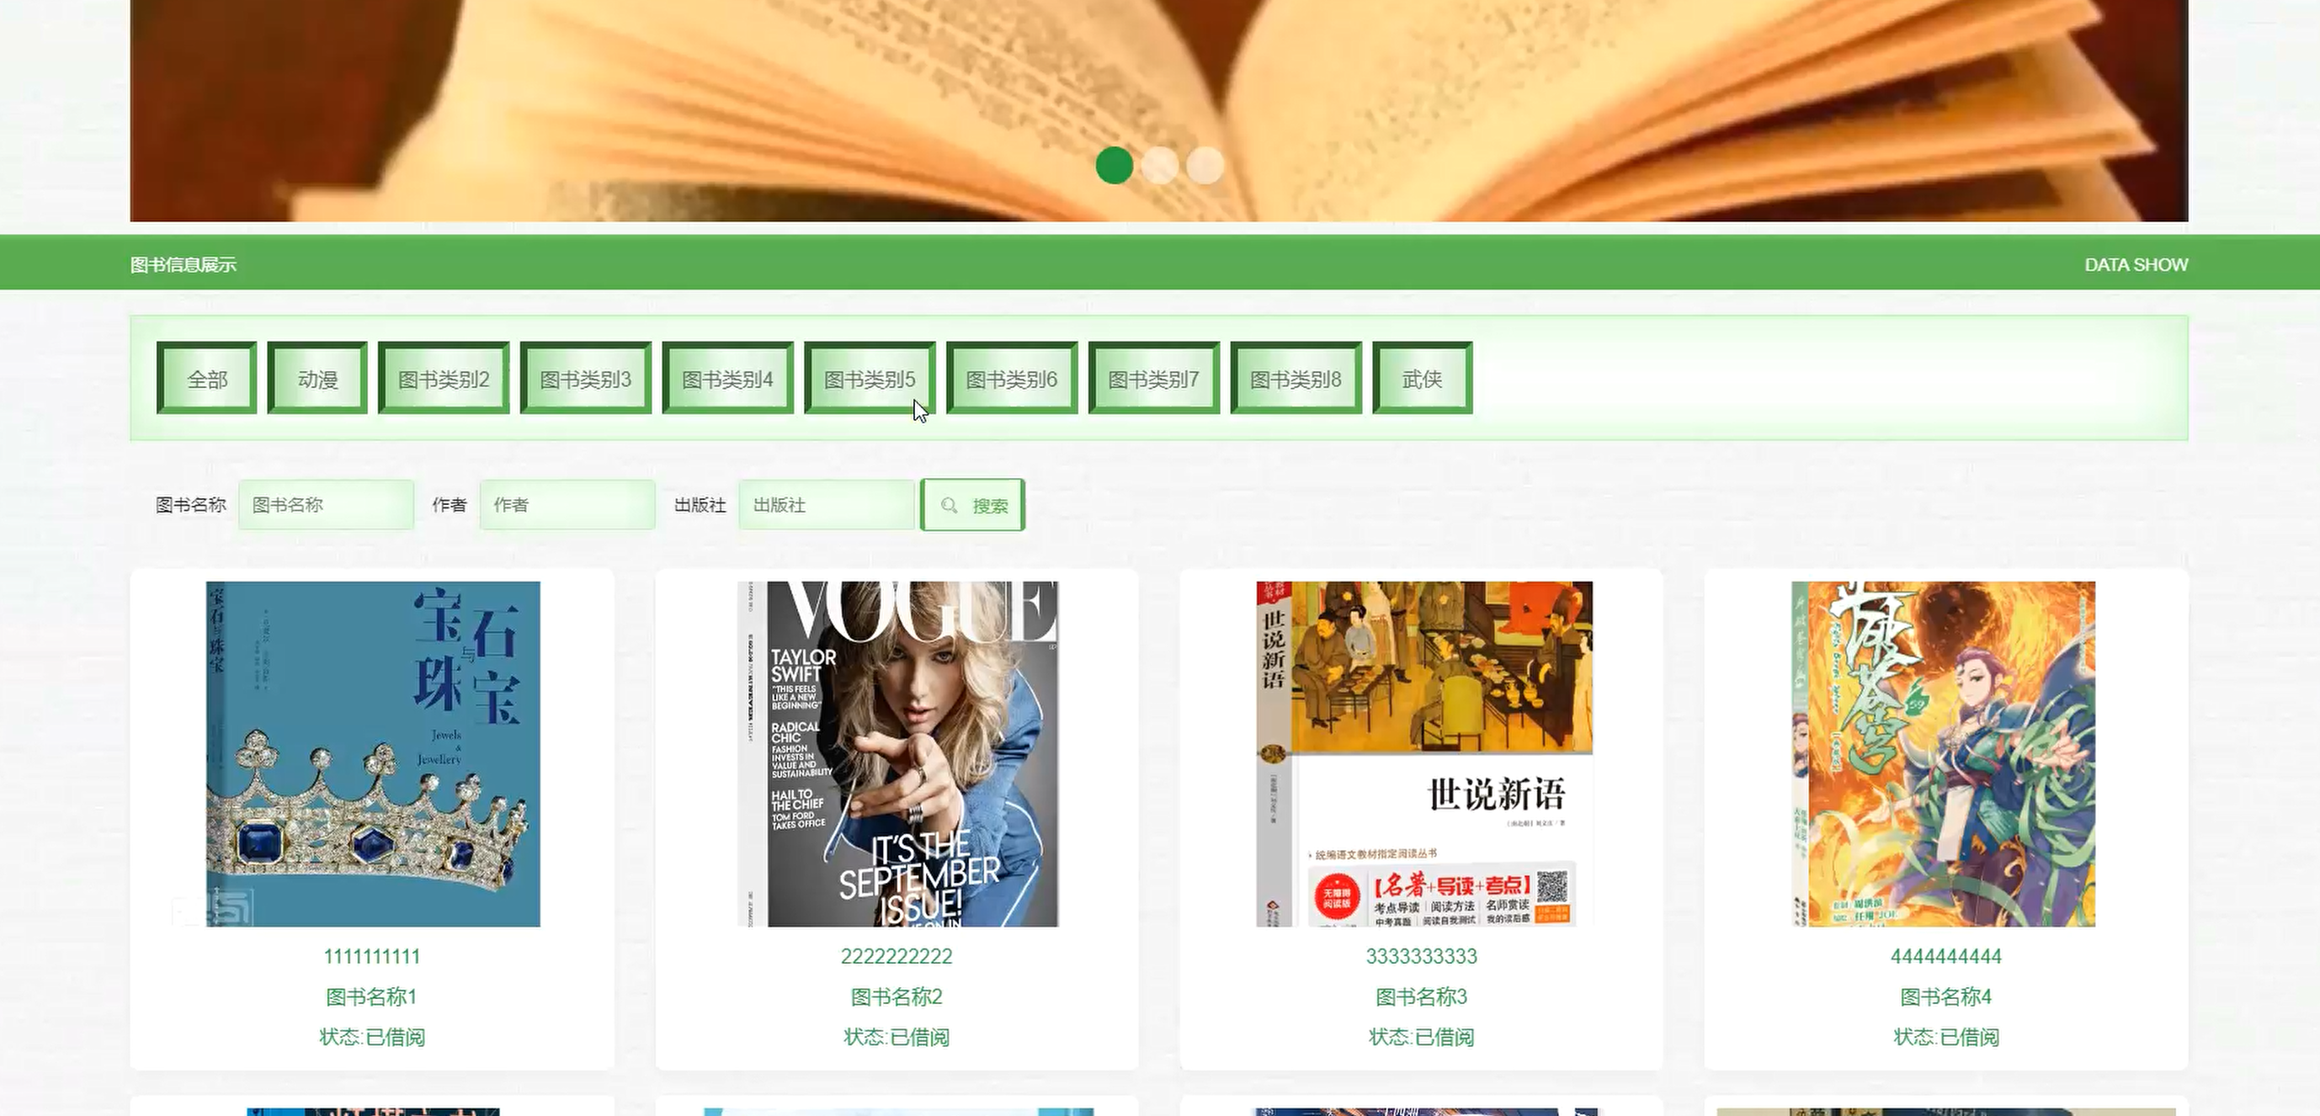Choose the 图书类别3 category
The image size is (2320, 1116).
[x=585, y=378]
